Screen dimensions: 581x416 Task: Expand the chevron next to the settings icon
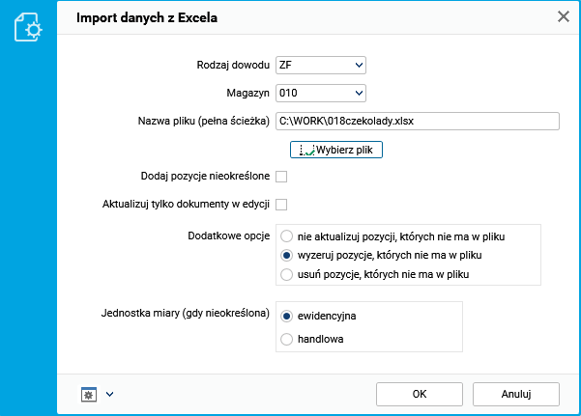pos(109,394)
